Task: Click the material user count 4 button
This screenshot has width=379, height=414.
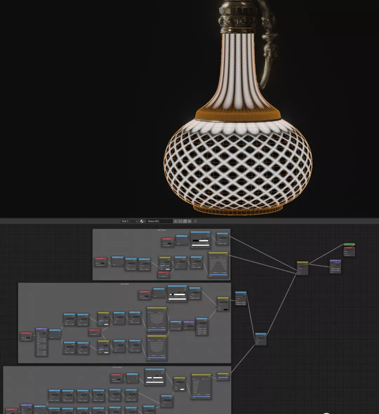Action: (175, 221)
